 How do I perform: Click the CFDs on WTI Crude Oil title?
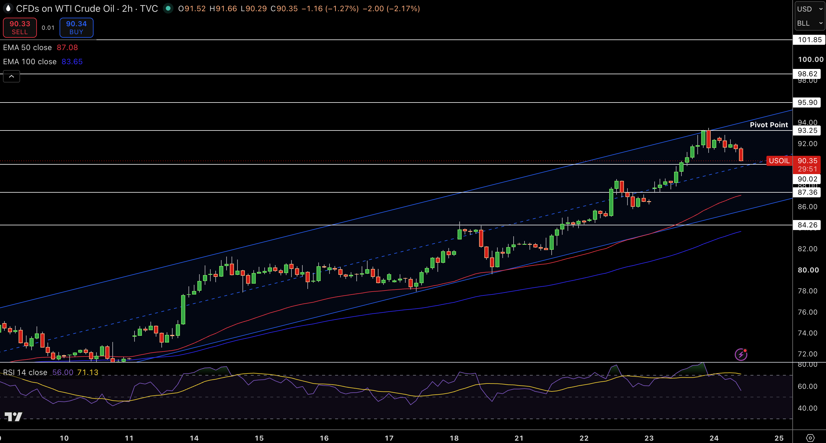point(65,9)
